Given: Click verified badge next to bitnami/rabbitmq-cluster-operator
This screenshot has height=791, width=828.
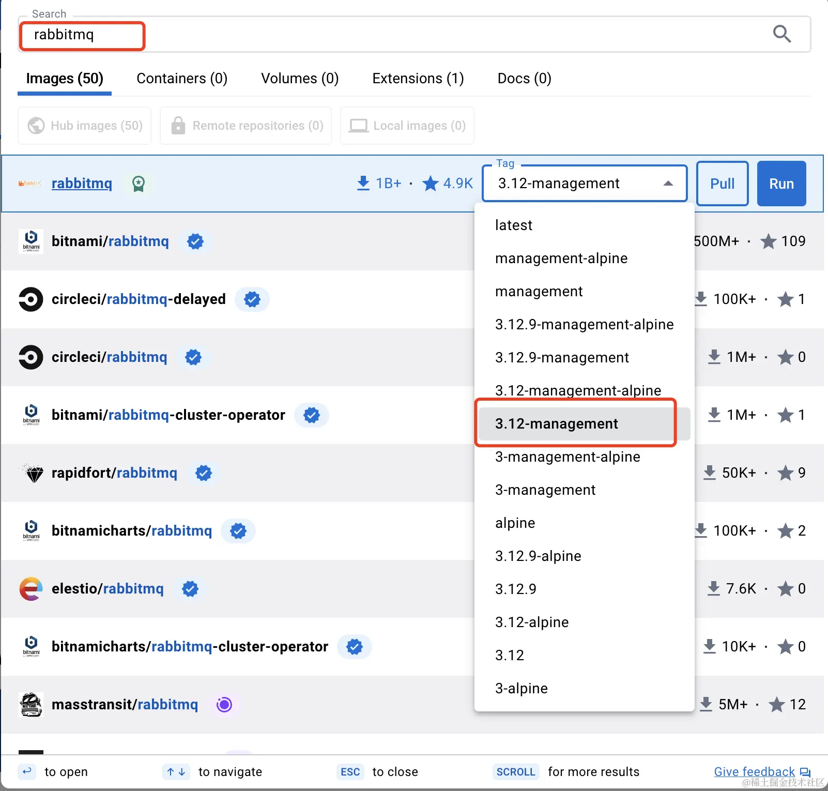Looking at the screenshot, I should click(x=312, y=415).
